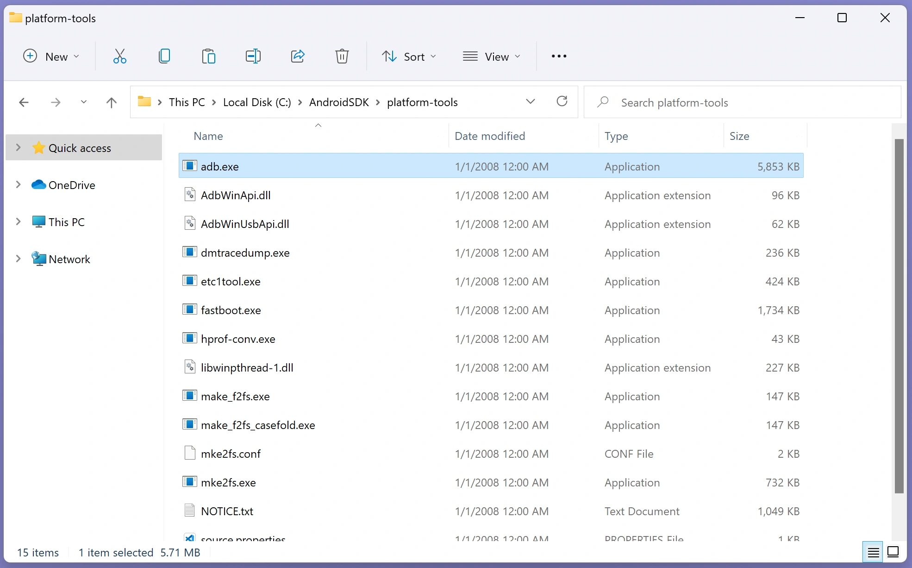Sort by the Name column header
Viewport: 912px width, 568px height.
208,136
